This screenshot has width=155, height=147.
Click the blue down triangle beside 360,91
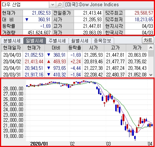tap(27, 20)
